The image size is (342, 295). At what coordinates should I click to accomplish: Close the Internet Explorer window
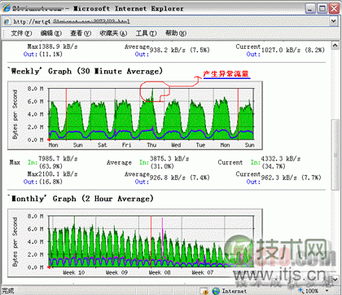click(x=334, y=8)
